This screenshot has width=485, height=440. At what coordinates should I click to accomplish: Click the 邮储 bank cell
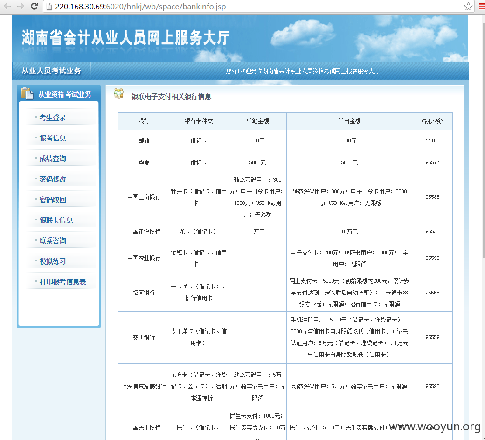pyautogui.click(x=144, y=141)
